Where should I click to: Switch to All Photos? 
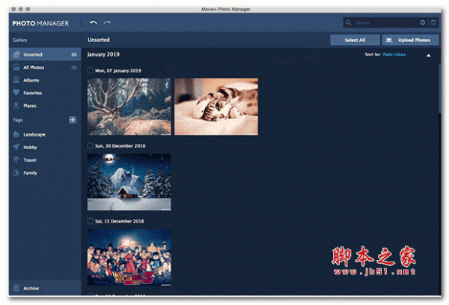tap(45, 67)
